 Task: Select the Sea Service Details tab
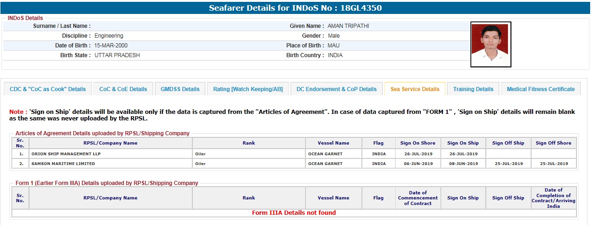(x=415, y=89)
